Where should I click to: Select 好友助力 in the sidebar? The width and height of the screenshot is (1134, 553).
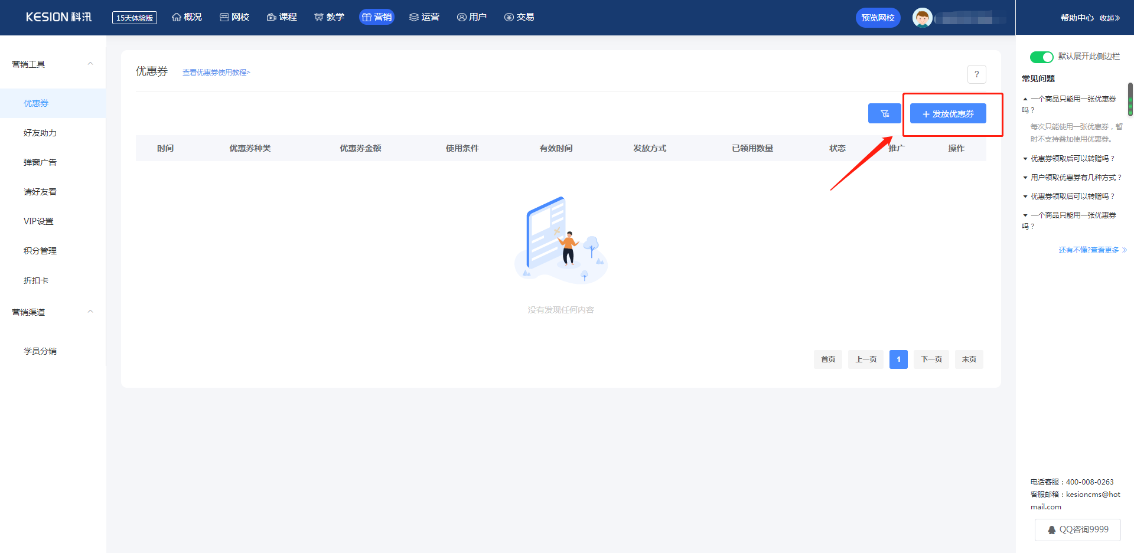(x=40, y=133)
